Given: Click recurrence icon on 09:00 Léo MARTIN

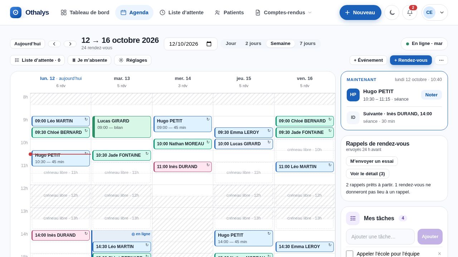Looking at the screenshot, I should pyautogui.click(x=86, y=119).
